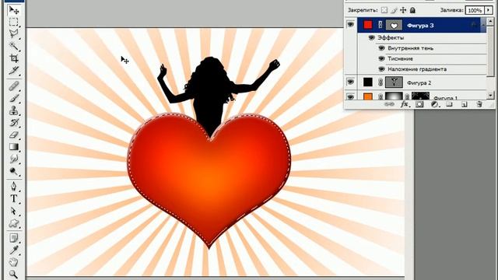
Task: Create new adjustment layer from panel footer
Action: point(434,104)
